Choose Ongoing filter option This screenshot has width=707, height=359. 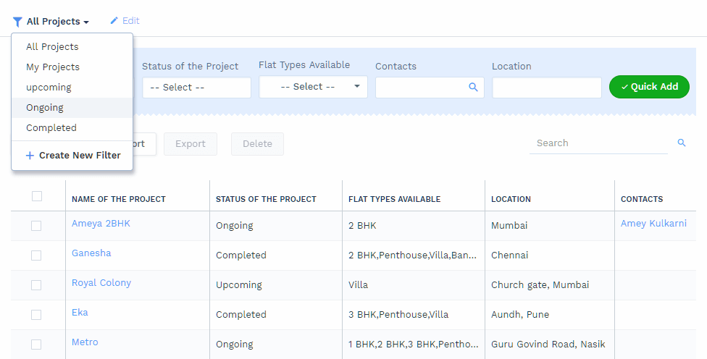(x=72, y=108)
